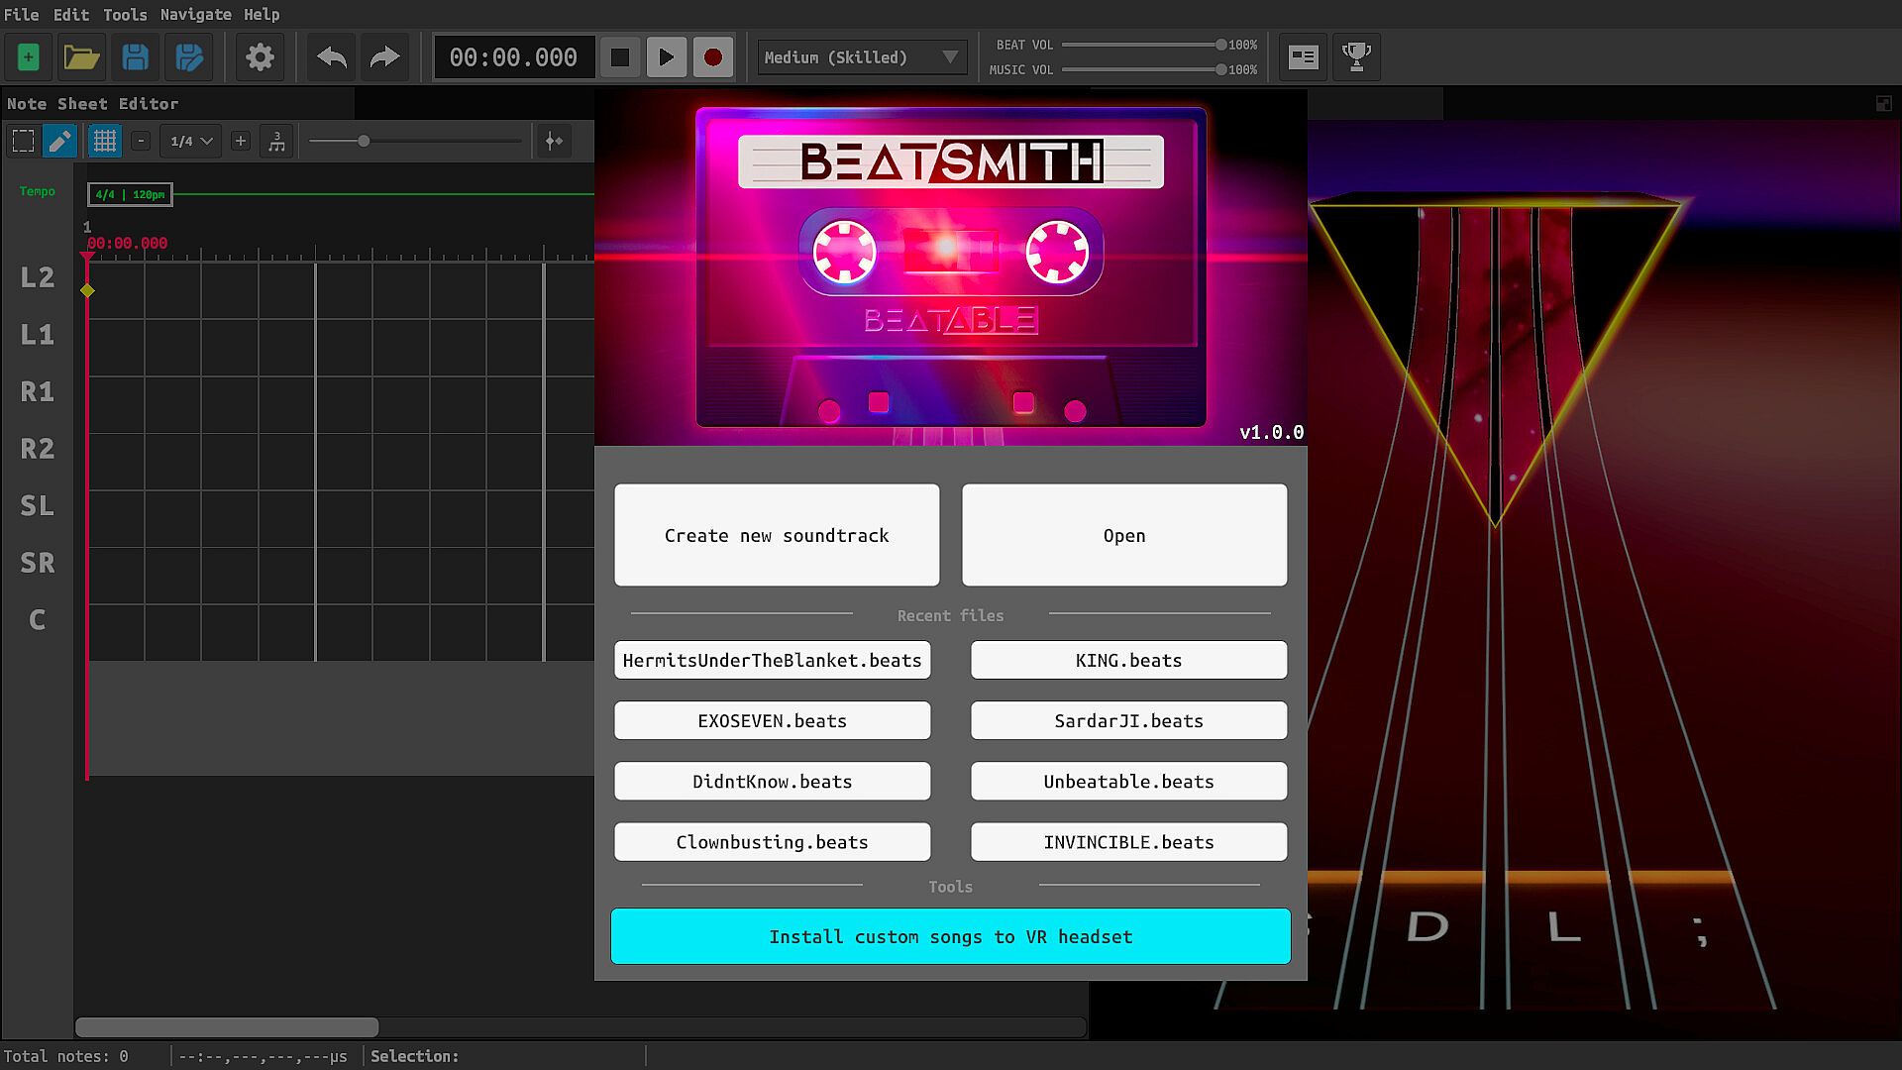Open the Navigate menu
The image size is (1902, 1070).
point(195,15)
